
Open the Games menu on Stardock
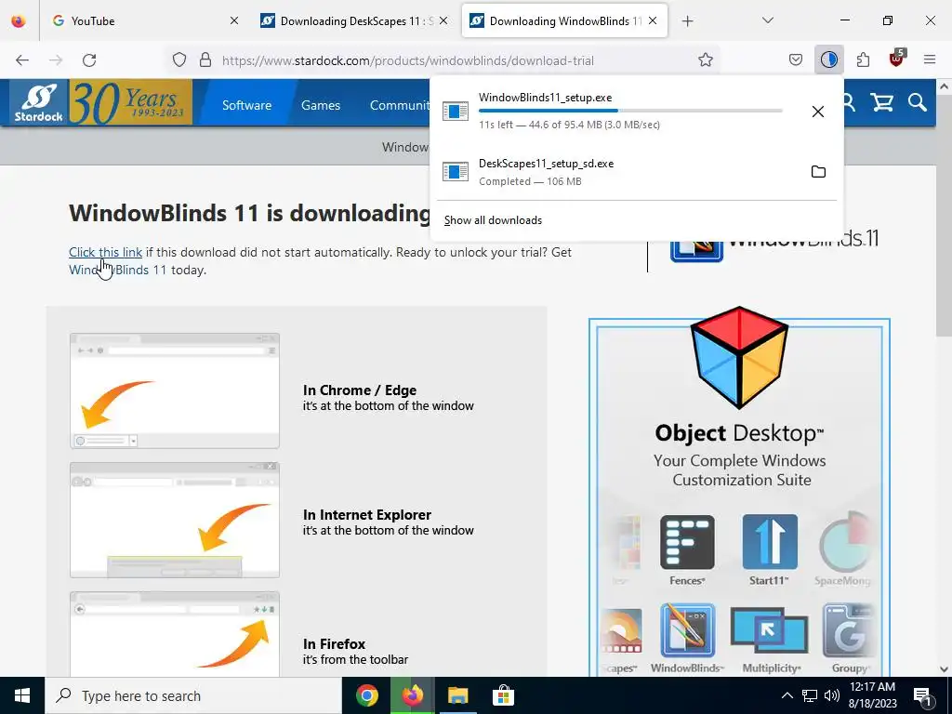pos(321,105)
